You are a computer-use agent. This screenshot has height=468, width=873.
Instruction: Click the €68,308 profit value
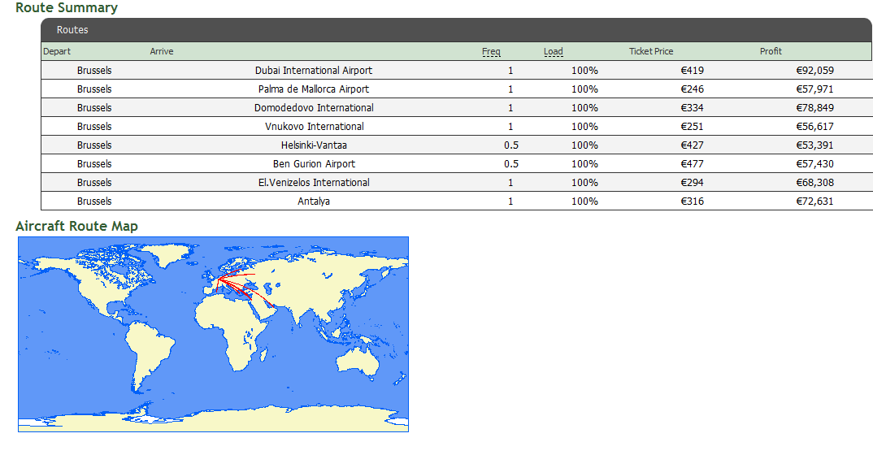click(x=814, y=183)
